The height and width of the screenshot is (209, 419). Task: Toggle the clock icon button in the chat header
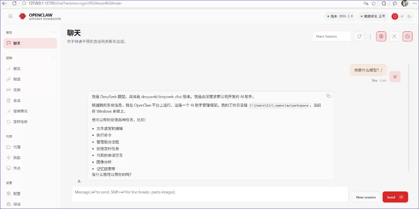(x=407, y=36)
